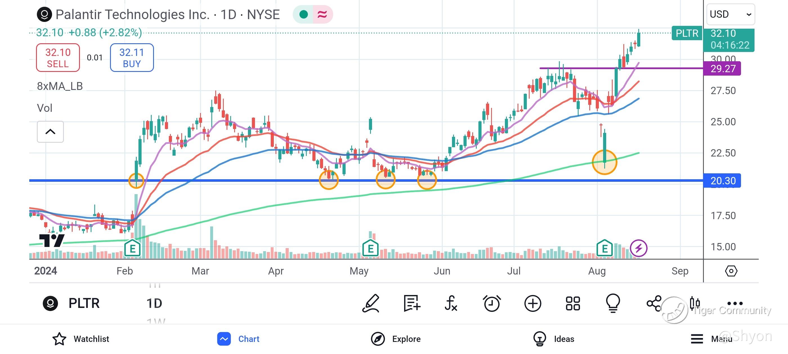Select the drawing pen tool

tap(371, 303)
